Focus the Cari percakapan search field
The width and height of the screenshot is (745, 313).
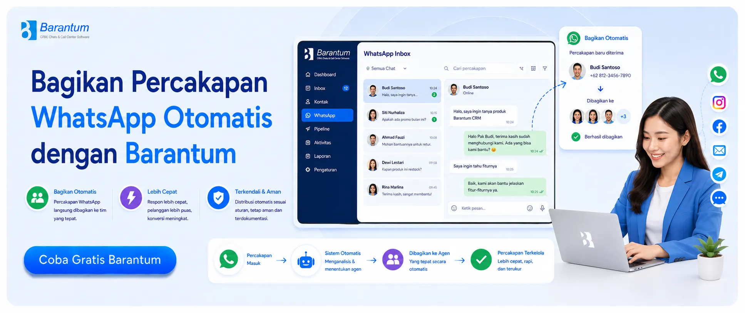[479, 69]
